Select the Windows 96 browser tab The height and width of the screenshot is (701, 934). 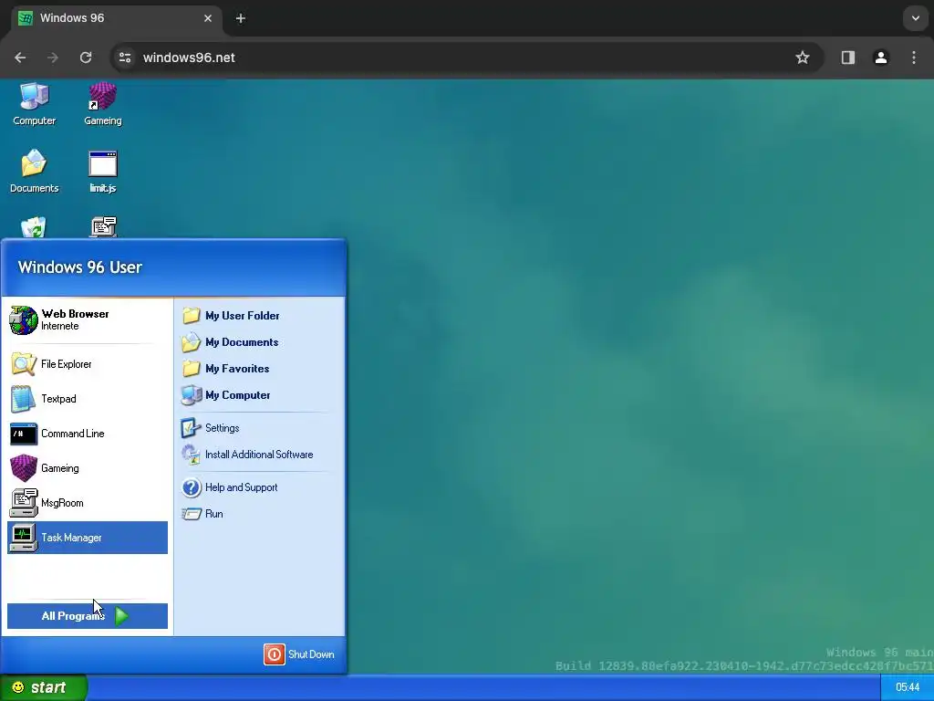click(x=116, y=18)
